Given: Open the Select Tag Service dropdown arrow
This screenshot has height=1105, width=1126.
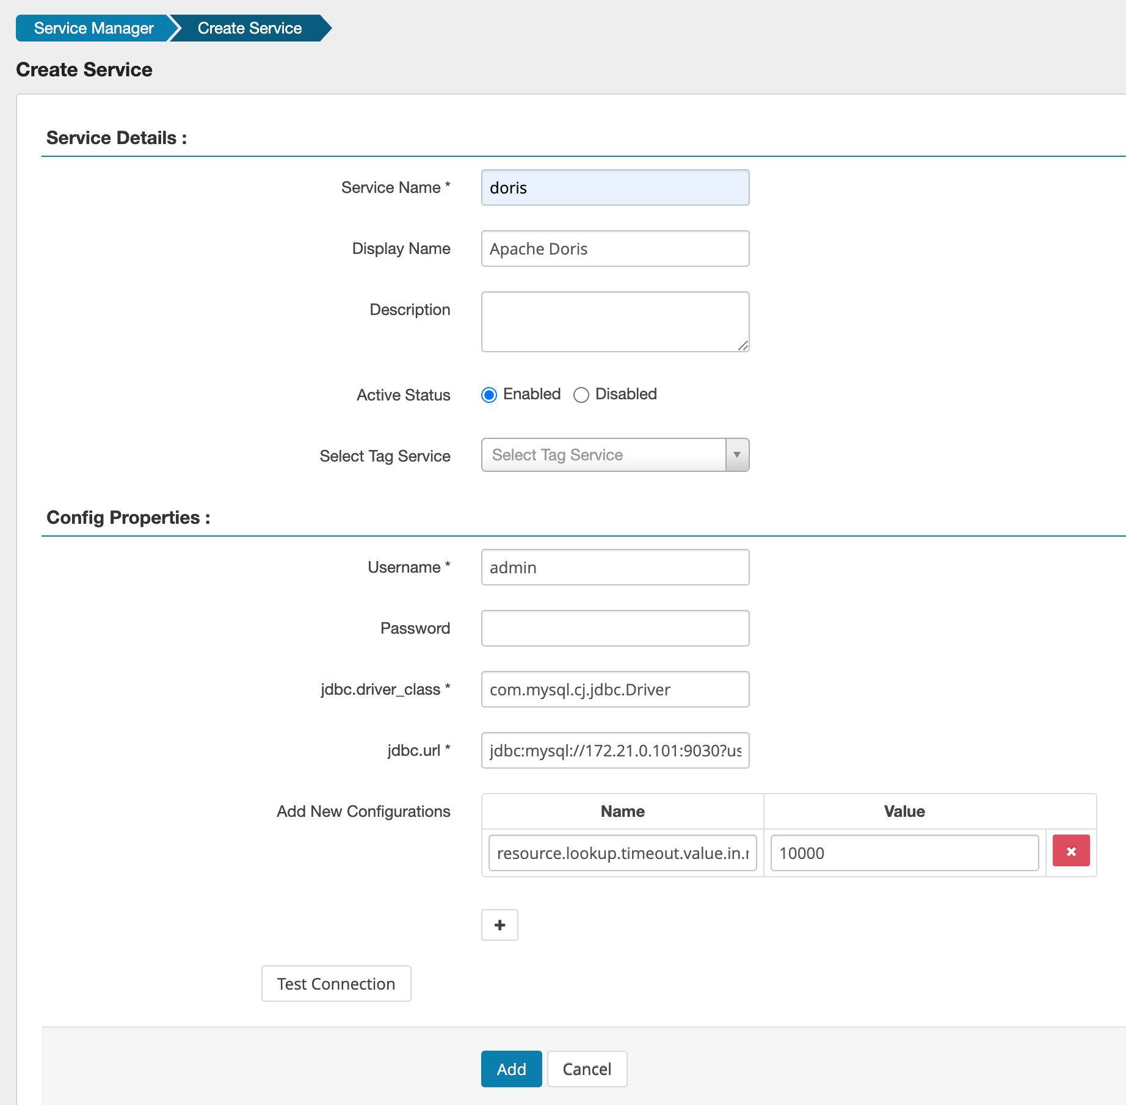Looking at the screenshot, I should point(736,455).
